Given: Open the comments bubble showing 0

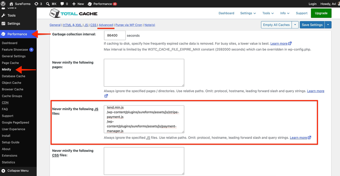Looking at the screenshot, I should [x=64, y=4].
